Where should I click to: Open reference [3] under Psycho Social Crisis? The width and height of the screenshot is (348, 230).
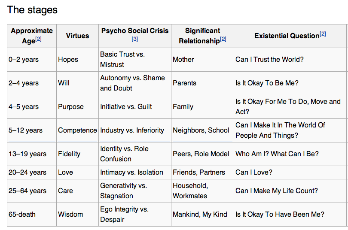tap(134, 39)
